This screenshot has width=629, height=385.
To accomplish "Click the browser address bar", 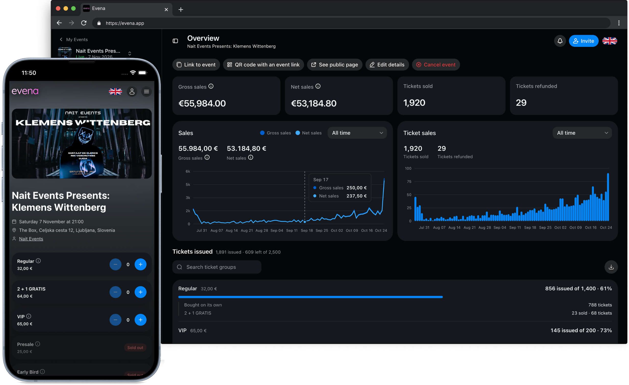I will pos(351,23).
